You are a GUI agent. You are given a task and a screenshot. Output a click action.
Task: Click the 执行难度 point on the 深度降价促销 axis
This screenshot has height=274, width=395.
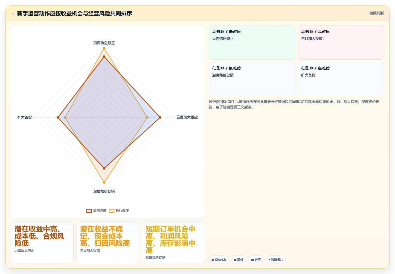(104, 182)
